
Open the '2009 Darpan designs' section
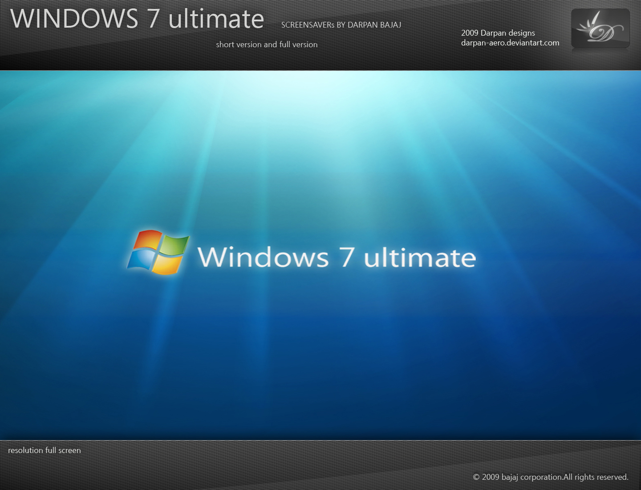[x=499, y=33]
